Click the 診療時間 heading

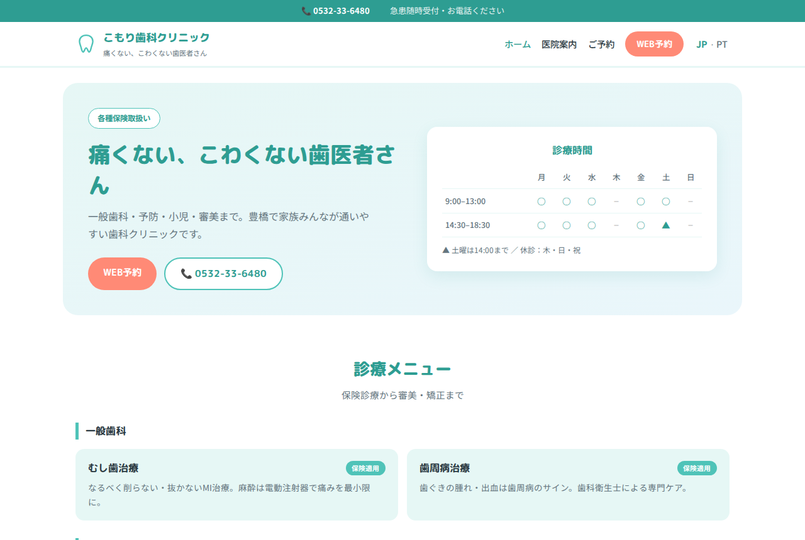[572, 151]
